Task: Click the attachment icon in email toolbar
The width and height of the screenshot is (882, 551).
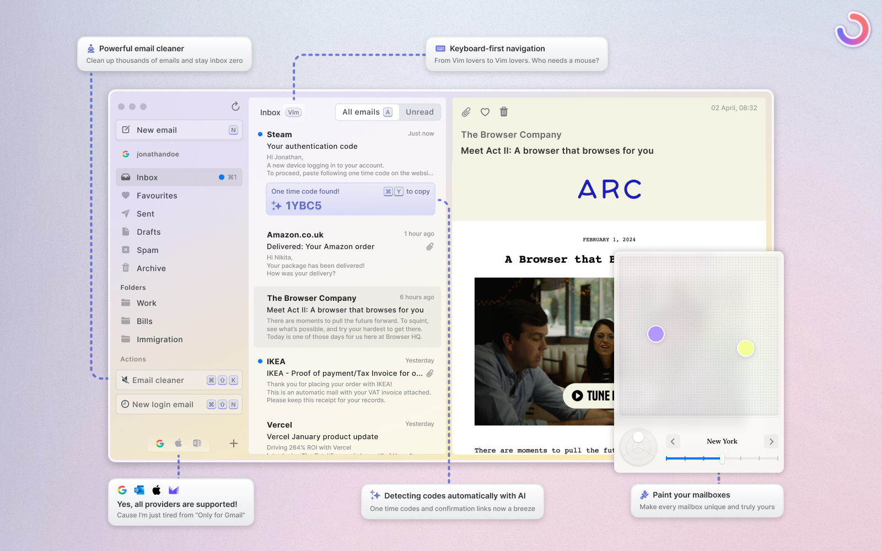Action: click(466, 112)
